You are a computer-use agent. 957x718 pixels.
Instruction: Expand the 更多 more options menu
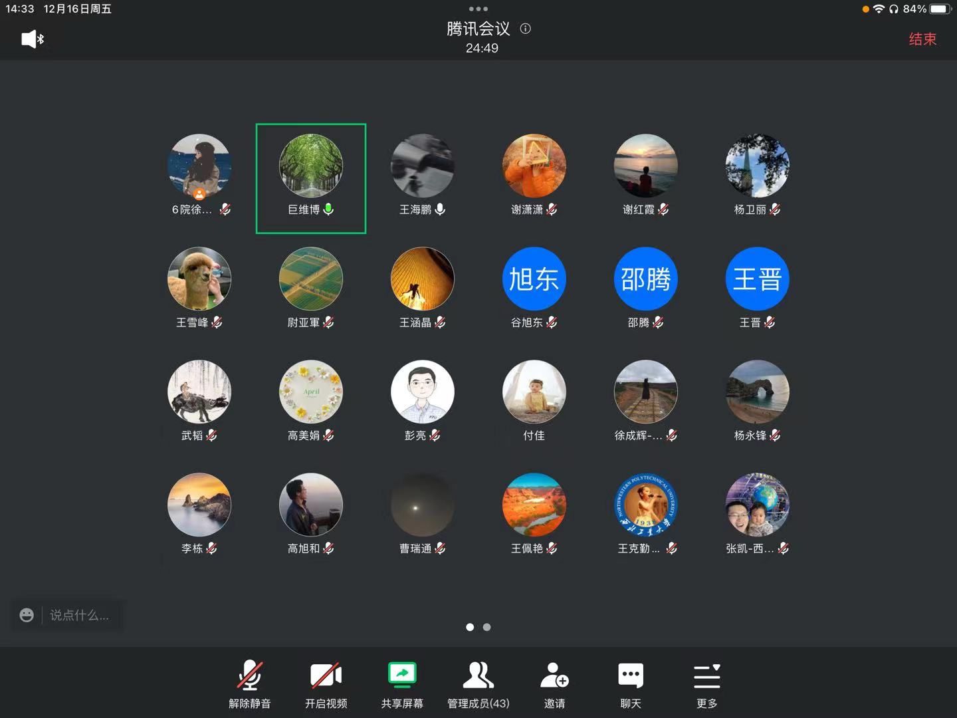706,675
